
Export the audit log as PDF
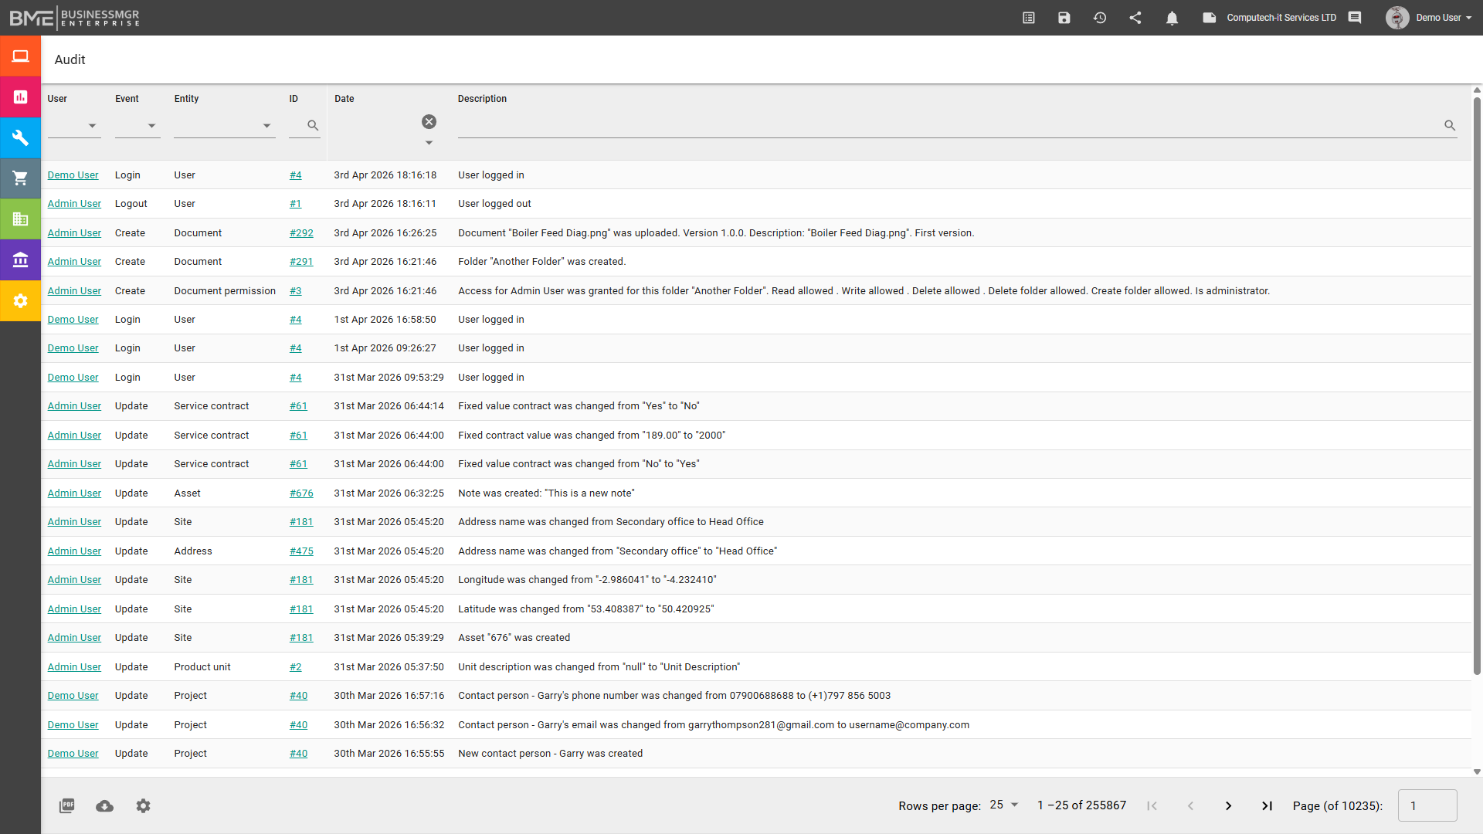pyautogui.click(x=66, y=805)
